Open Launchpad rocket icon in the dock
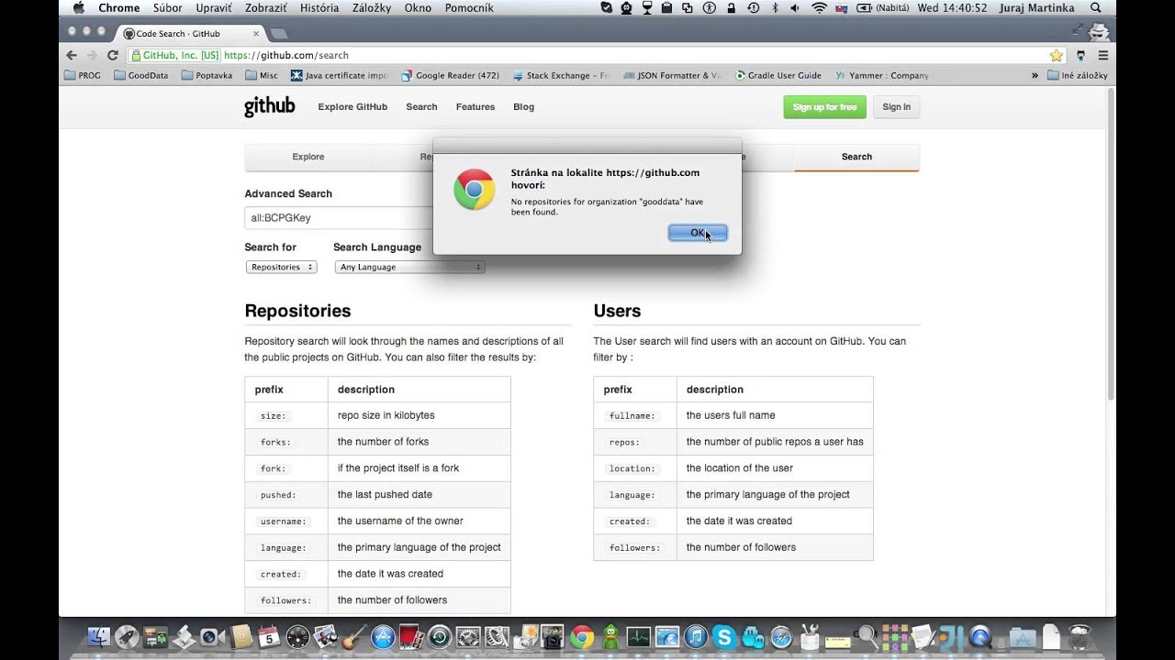The image size is (1175, 660). 127,636
